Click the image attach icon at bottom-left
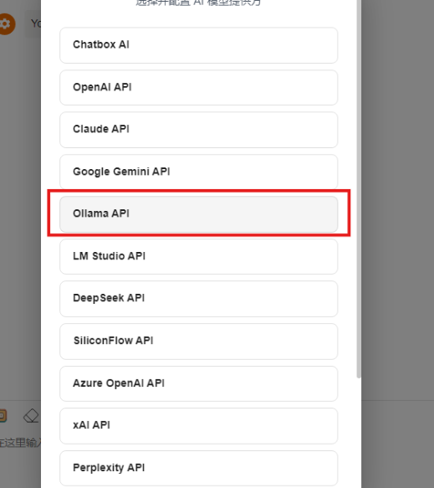The image size is (434, 488). click(x=3, y=416)
